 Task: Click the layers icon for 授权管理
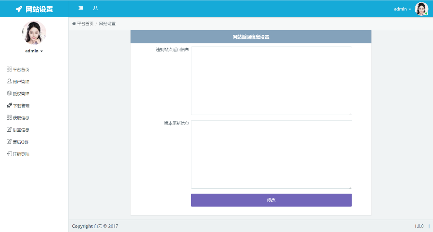click(x=9, y=93)
